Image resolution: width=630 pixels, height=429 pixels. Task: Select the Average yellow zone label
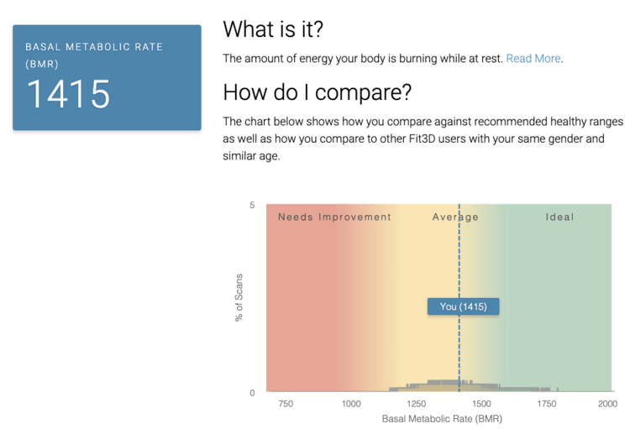455,217
